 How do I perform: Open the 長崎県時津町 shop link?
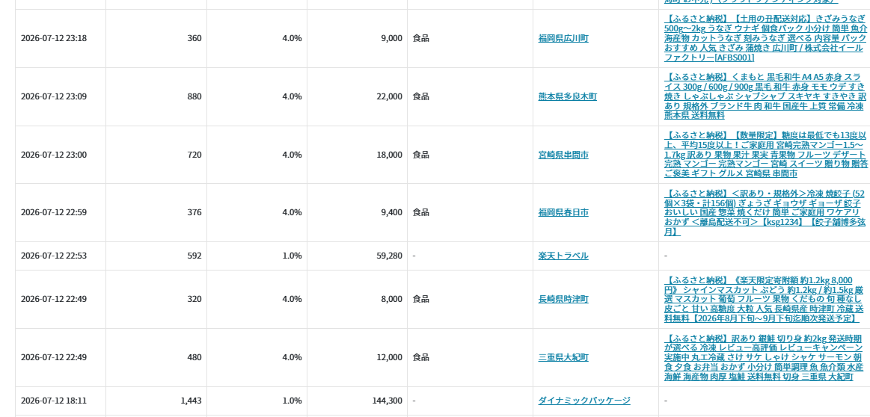563,299
